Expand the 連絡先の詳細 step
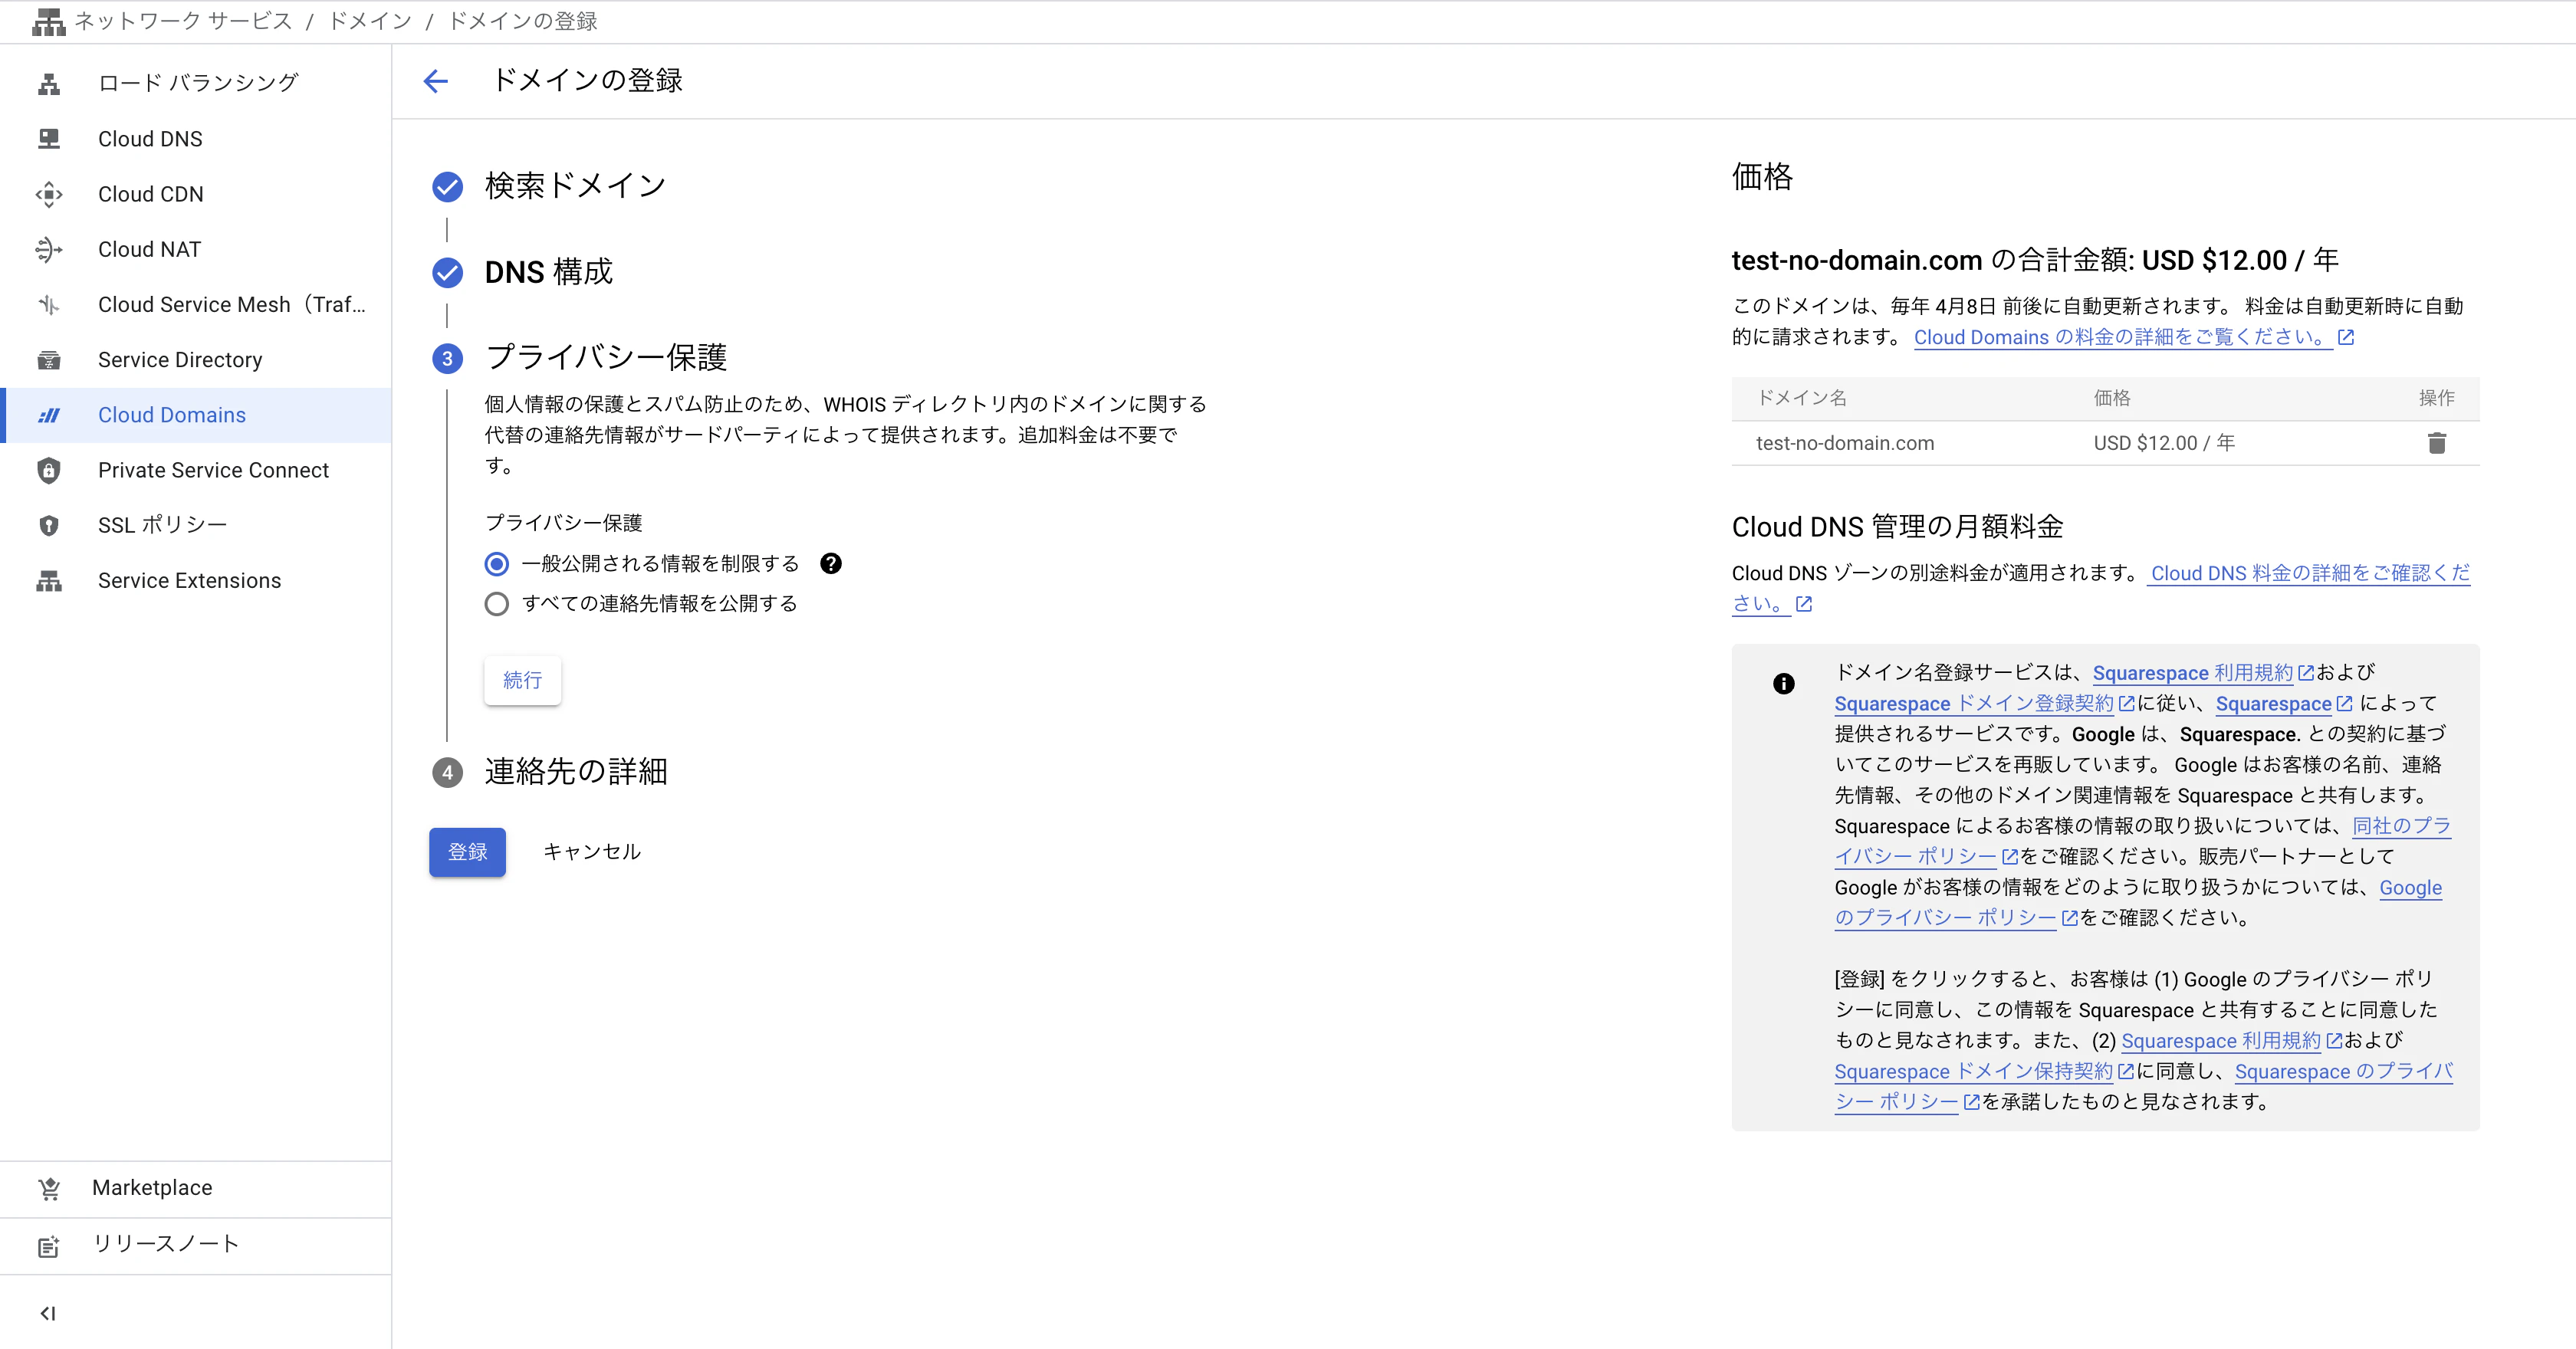The image size is (2576, 1349). click(x=576, y=772)
